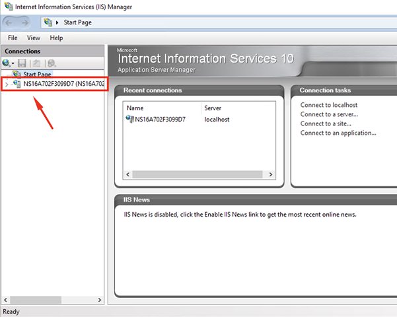Click the Delete Connection toolbar icon

(x=52, y=63)
